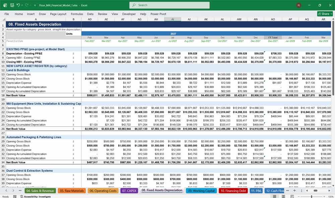Click horizontal scrollbar right arrow
The image size is (335, 198).
tap(329, 191)
